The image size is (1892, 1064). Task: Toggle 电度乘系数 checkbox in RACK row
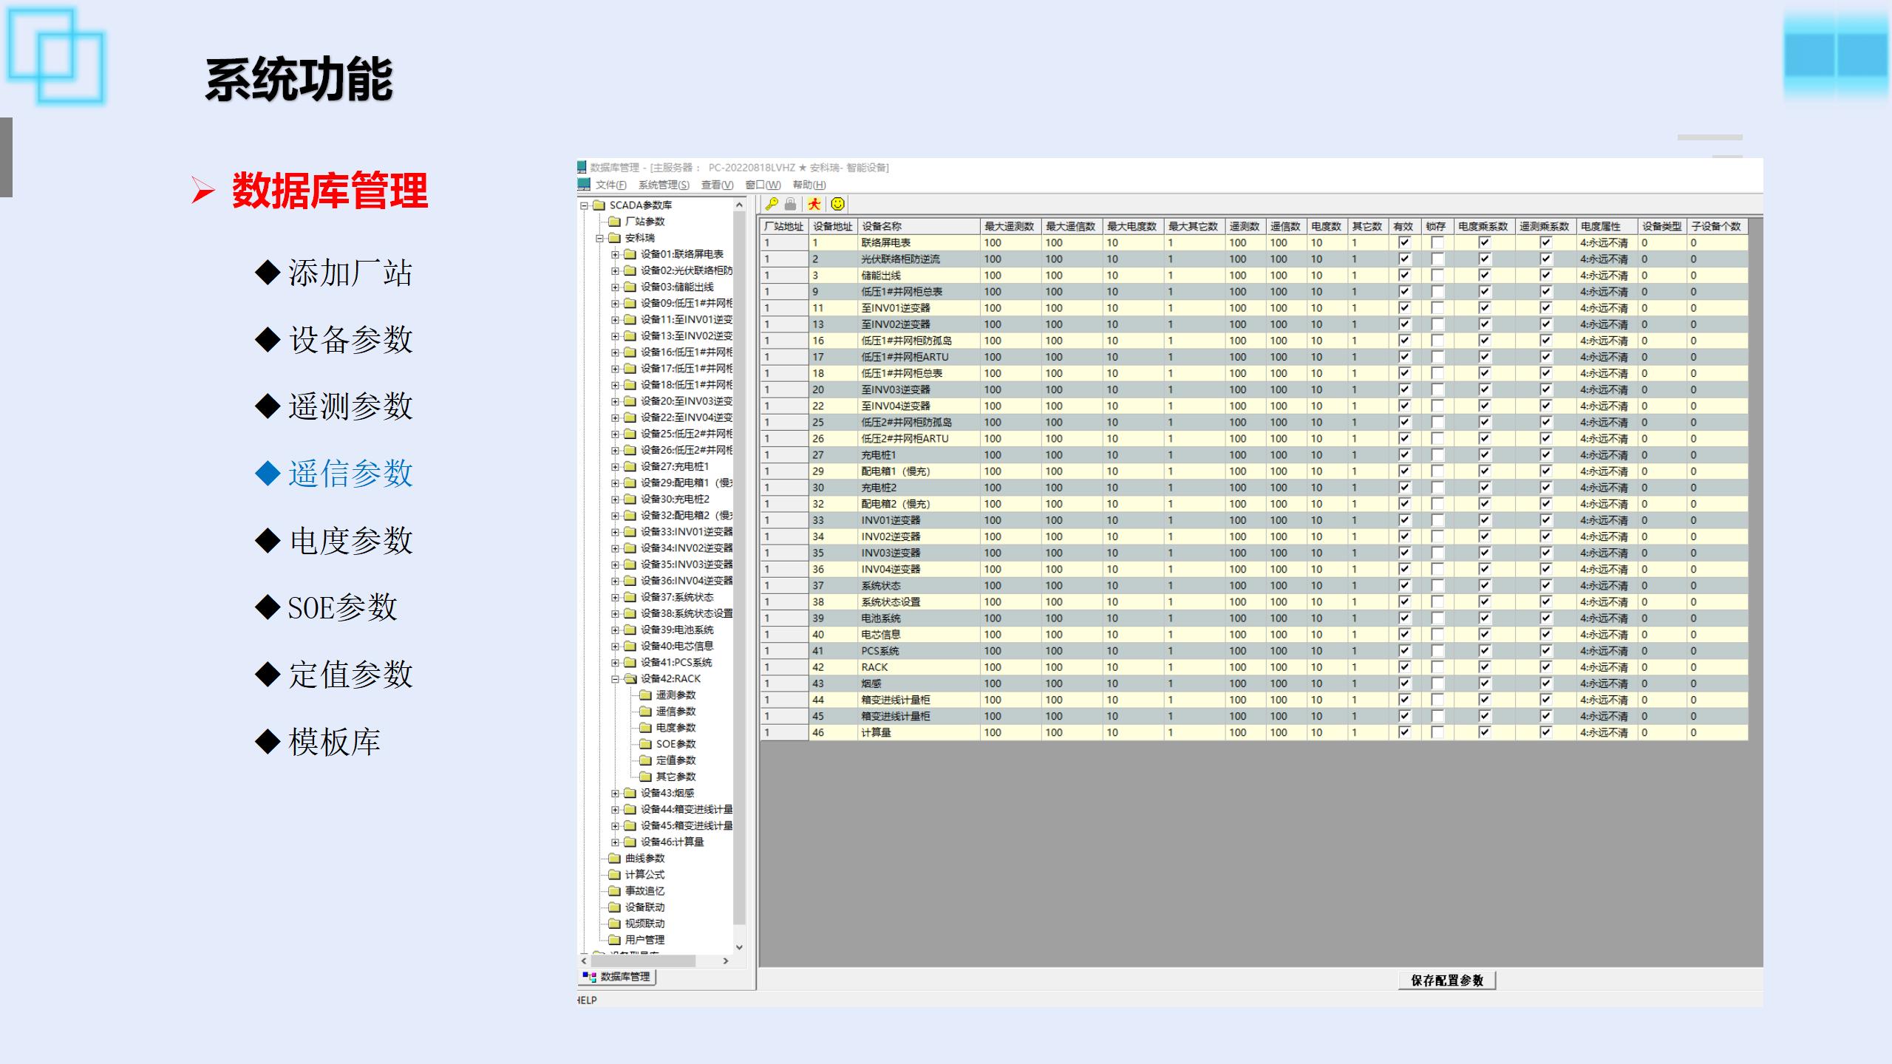tap(1484, 667)
